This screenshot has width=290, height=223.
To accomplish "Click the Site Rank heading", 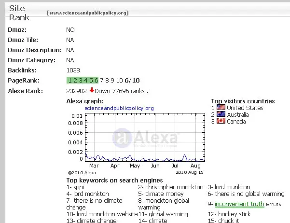I will point(19,13).
